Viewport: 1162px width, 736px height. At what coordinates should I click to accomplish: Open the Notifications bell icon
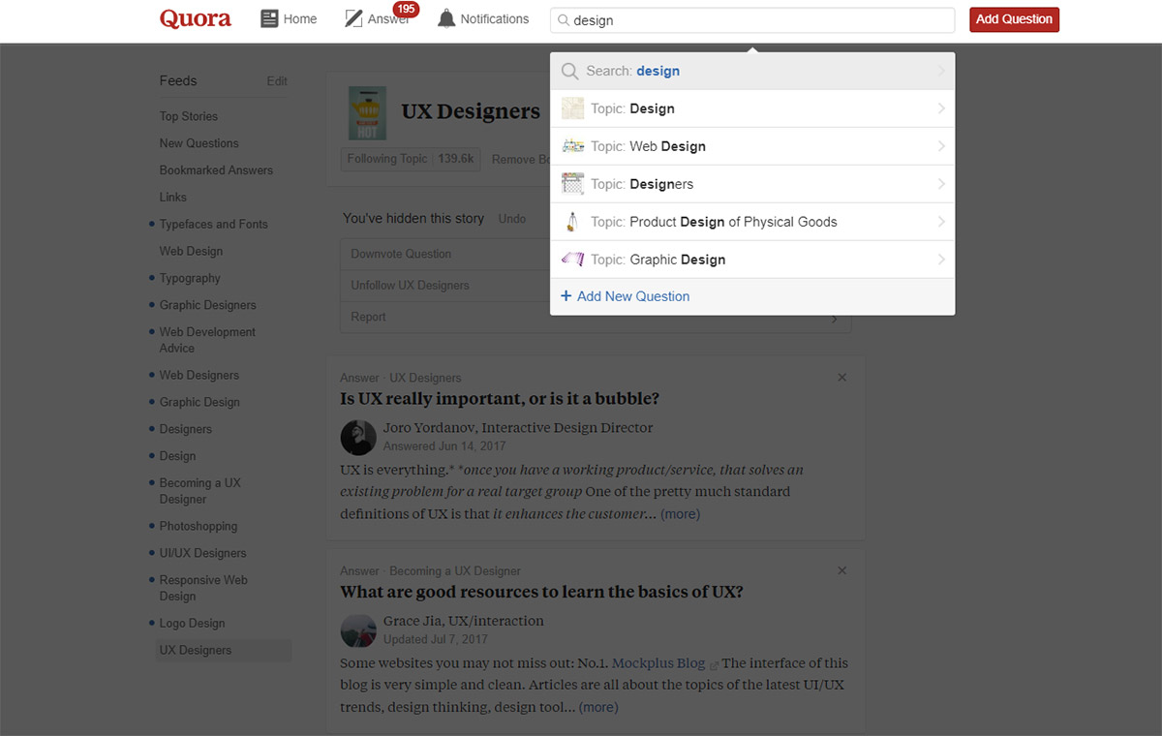tap(446, 18)
